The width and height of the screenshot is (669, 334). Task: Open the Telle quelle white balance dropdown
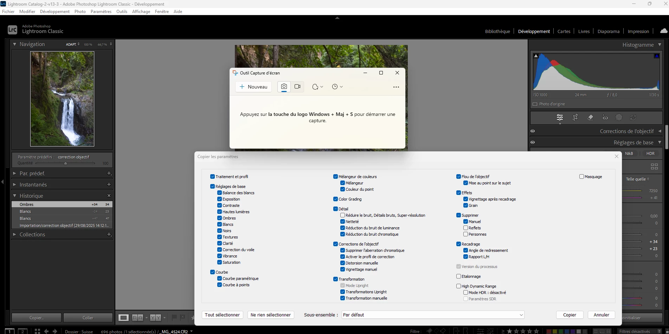coord(637,179)
